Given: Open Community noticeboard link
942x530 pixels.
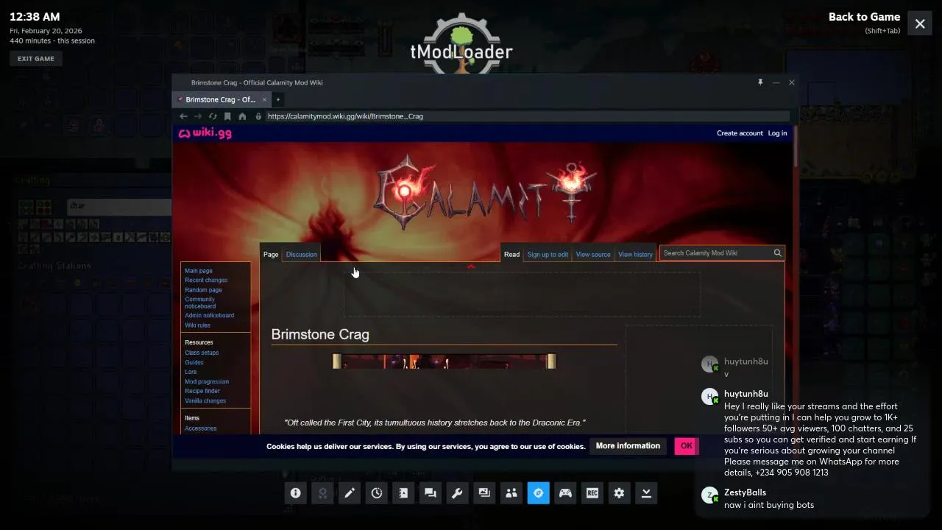Looking at the screenshot, I should coord(200,303).
